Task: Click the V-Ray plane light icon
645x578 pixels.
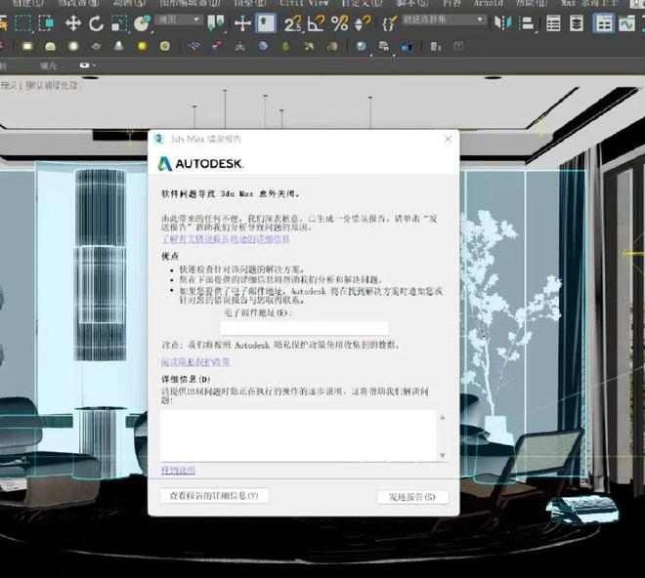Action: point(27,46)
